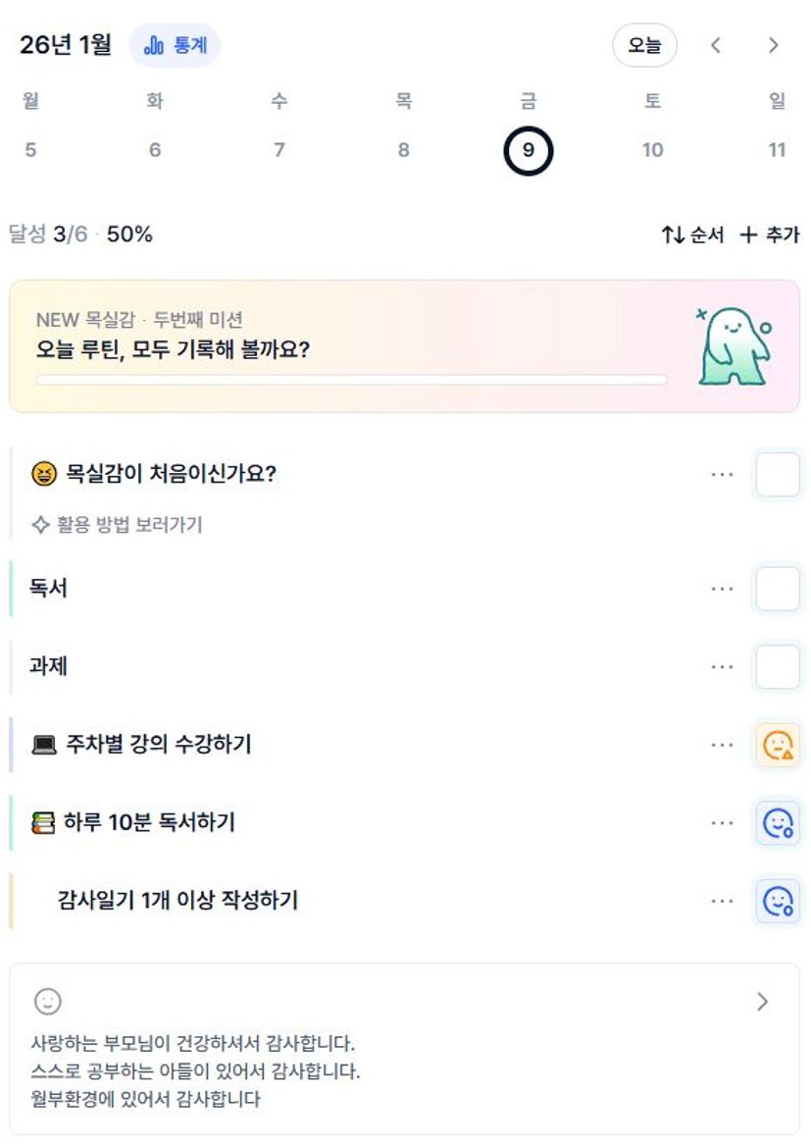811x1146 pixels.
Task: Click the ghost mascot character icon
Action: pos(736,347)
